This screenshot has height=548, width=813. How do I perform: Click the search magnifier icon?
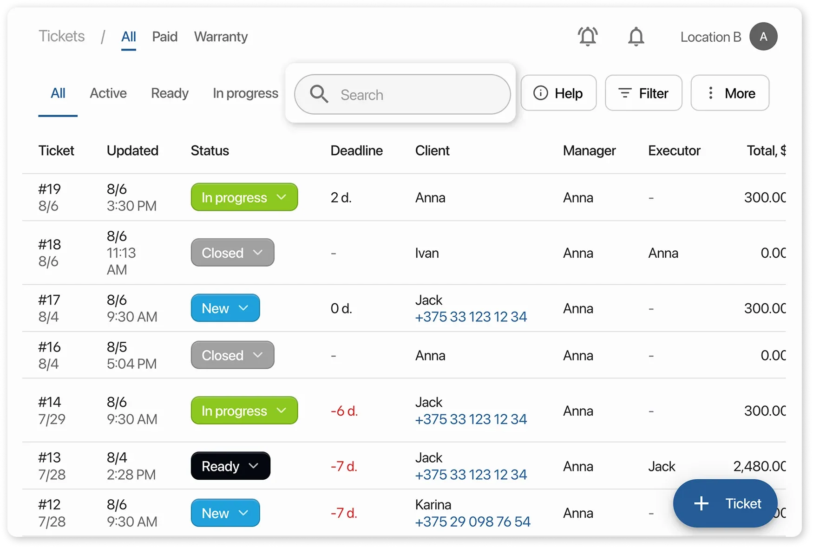pos(319,94)
